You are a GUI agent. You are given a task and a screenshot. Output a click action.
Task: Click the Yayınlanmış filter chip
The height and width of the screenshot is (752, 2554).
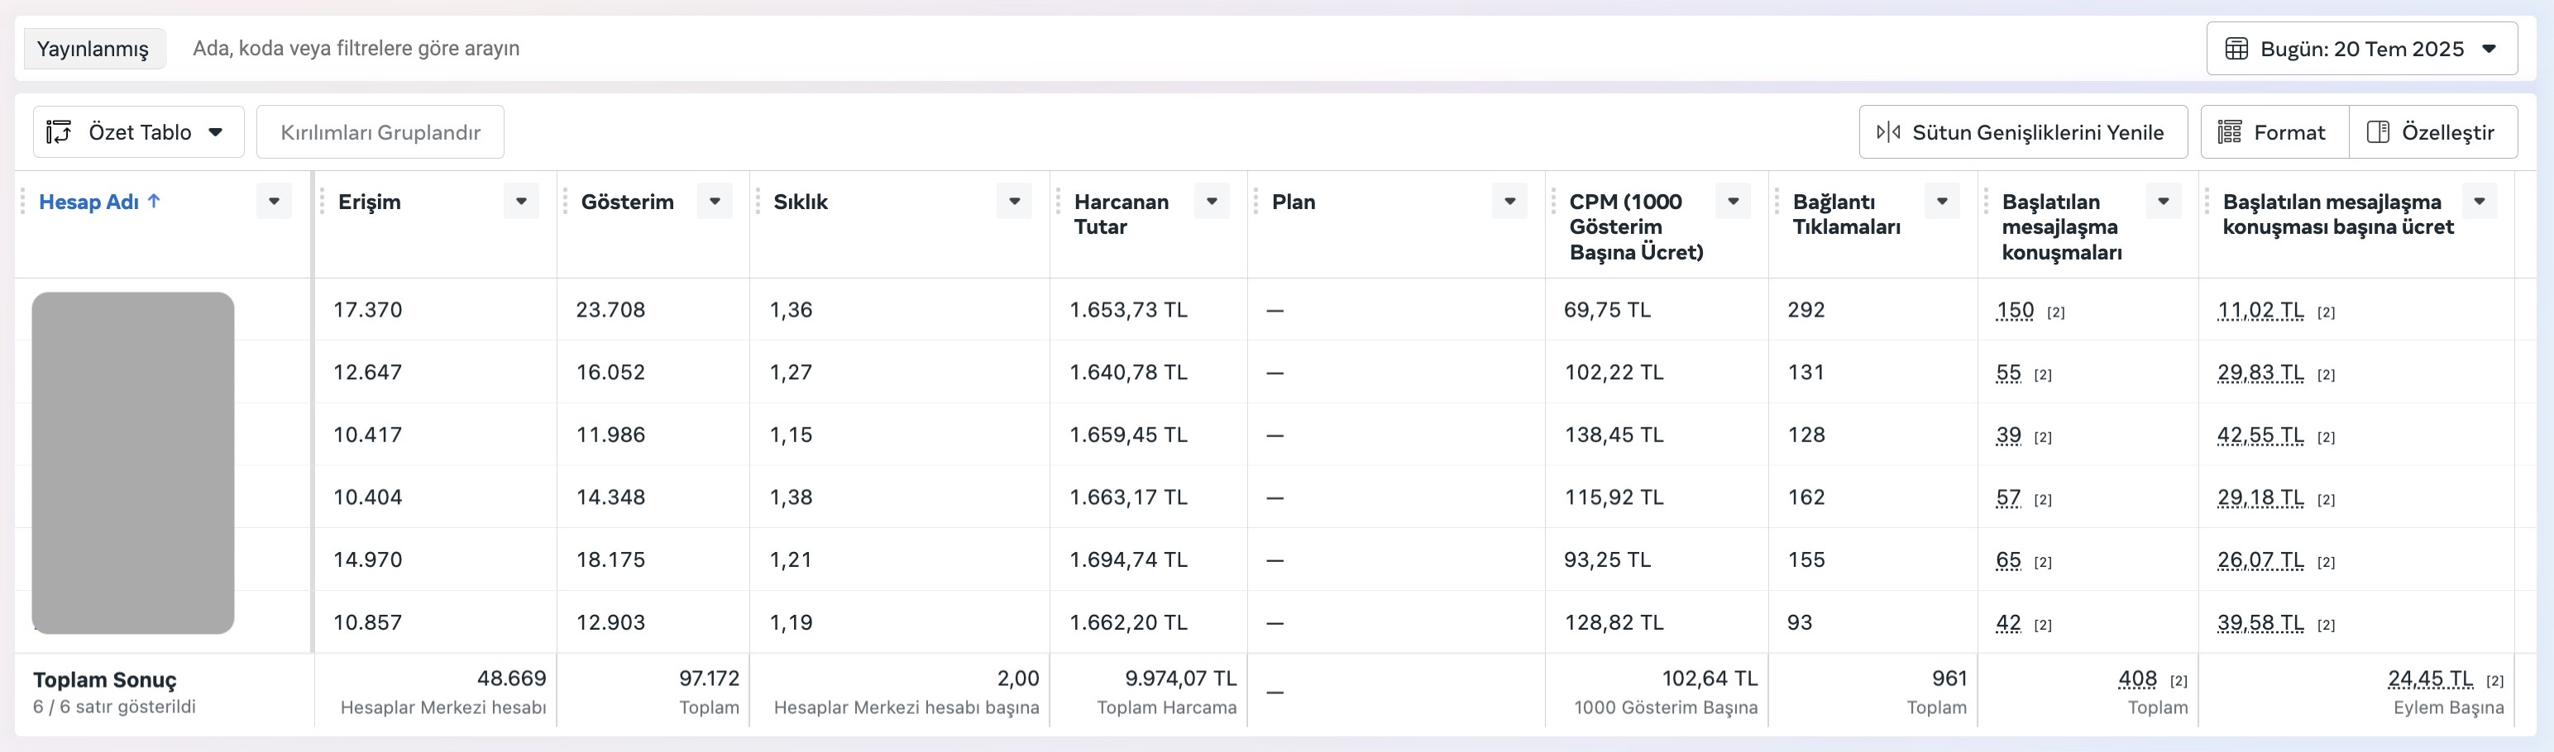[93, 49]
